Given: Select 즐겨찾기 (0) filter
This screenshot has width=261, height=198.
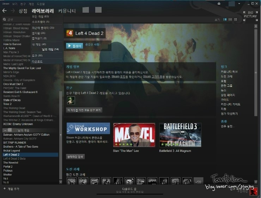Looking at the screenshot, I should pyautogui.click(x=39, y=38).
